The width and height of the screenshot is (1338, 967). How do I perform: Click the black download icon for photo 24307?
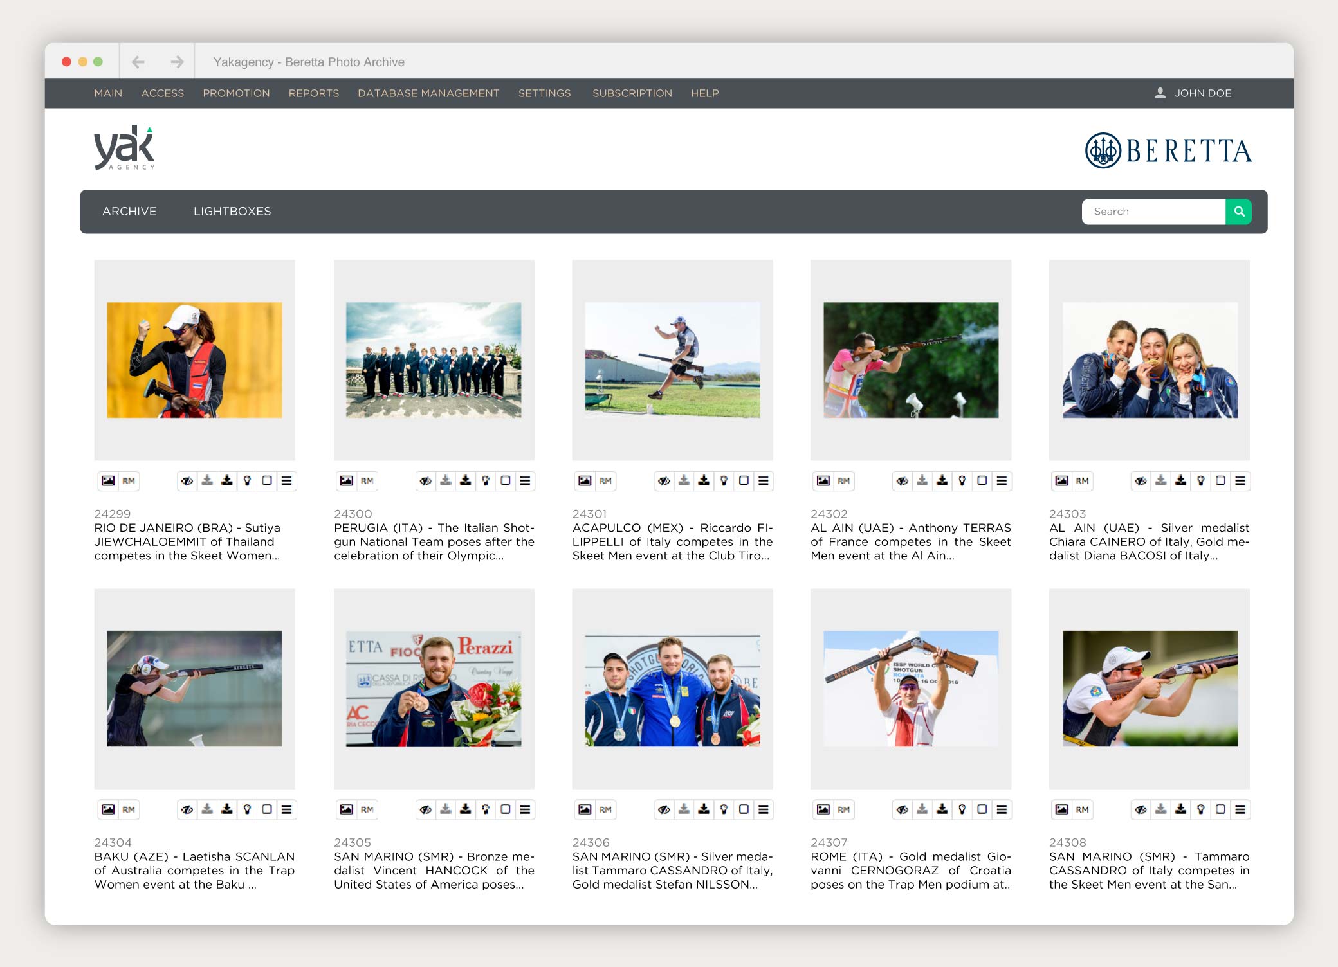click(942, 809)
